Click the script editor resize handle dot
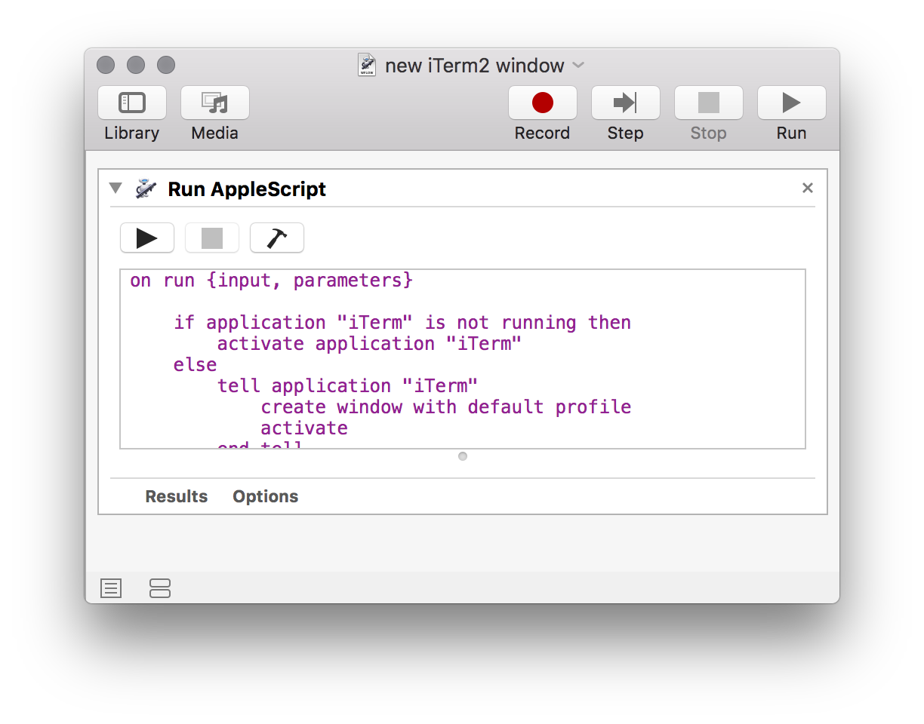The width and height of the screenshot is (924, 724). click(x=463, y=456)
